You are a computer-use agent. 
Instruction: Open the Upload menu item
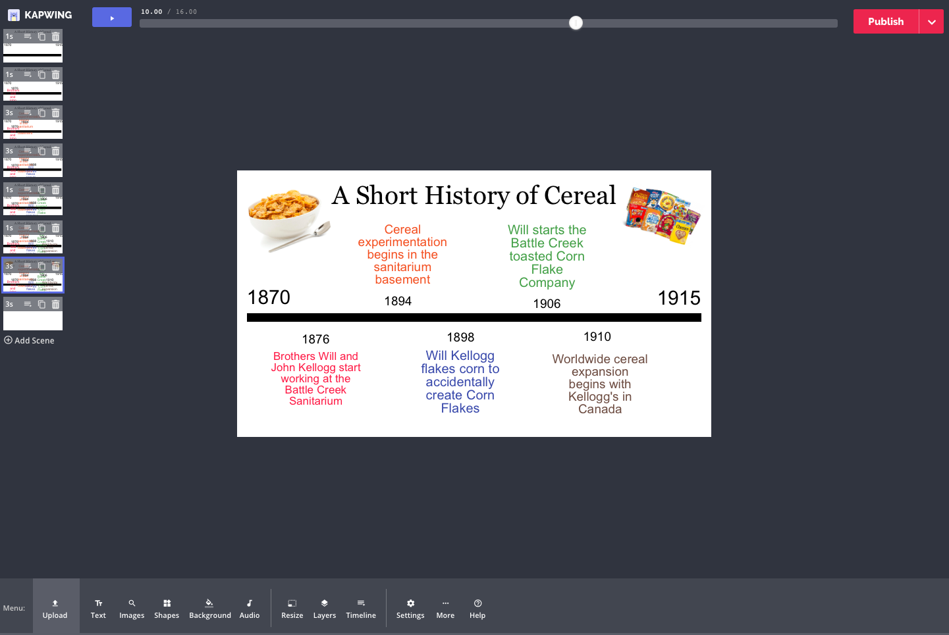coord(55,608)
